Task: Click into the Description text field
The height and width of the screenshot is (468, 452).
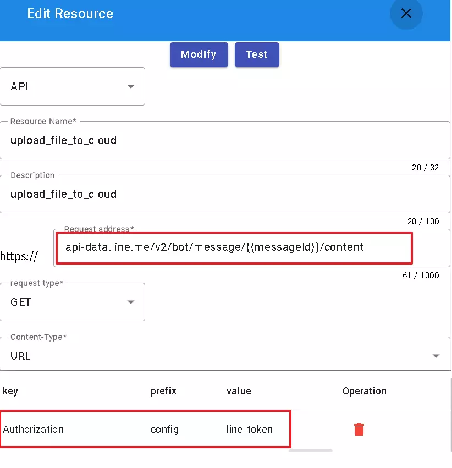Action: tap(225, 195)
